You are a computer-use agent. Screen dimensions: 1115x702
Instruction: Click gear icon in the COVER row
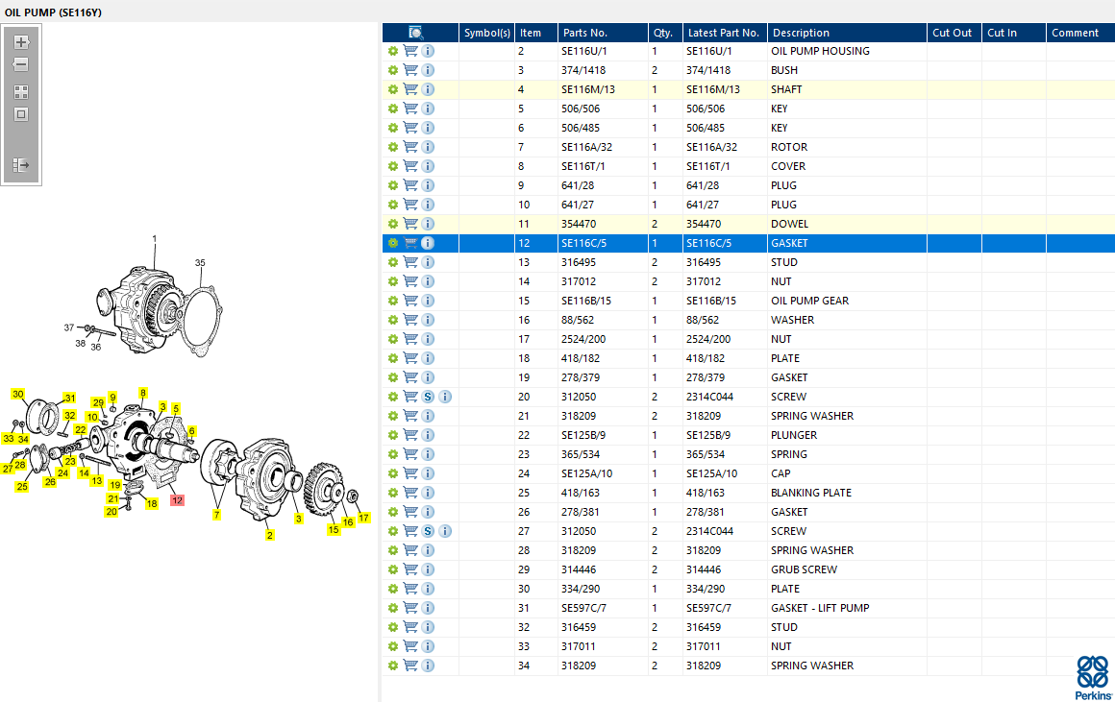tap(392, 166)
